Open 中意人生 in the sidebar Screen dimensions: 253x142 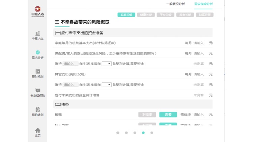37,36
